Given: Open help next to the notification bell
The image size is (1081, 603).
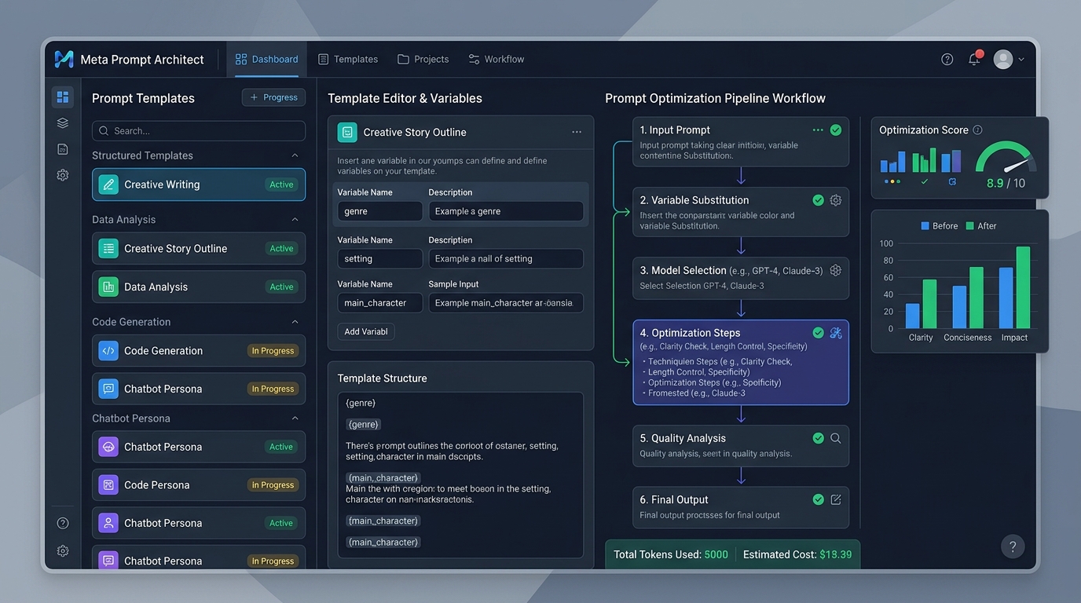Looking at the screenshot, I should pos(947,60).
